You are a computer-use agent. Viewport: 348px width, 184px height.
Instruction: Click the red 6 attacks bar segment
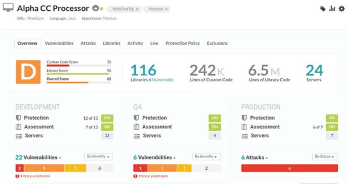(289, 168)
